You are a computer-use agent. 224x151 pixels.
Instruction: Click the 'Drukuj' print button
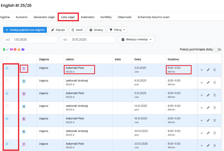[96, 30]
